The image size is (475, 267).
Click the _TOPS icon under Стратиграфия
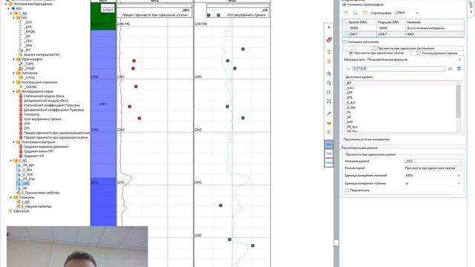[x=21, y=64]
